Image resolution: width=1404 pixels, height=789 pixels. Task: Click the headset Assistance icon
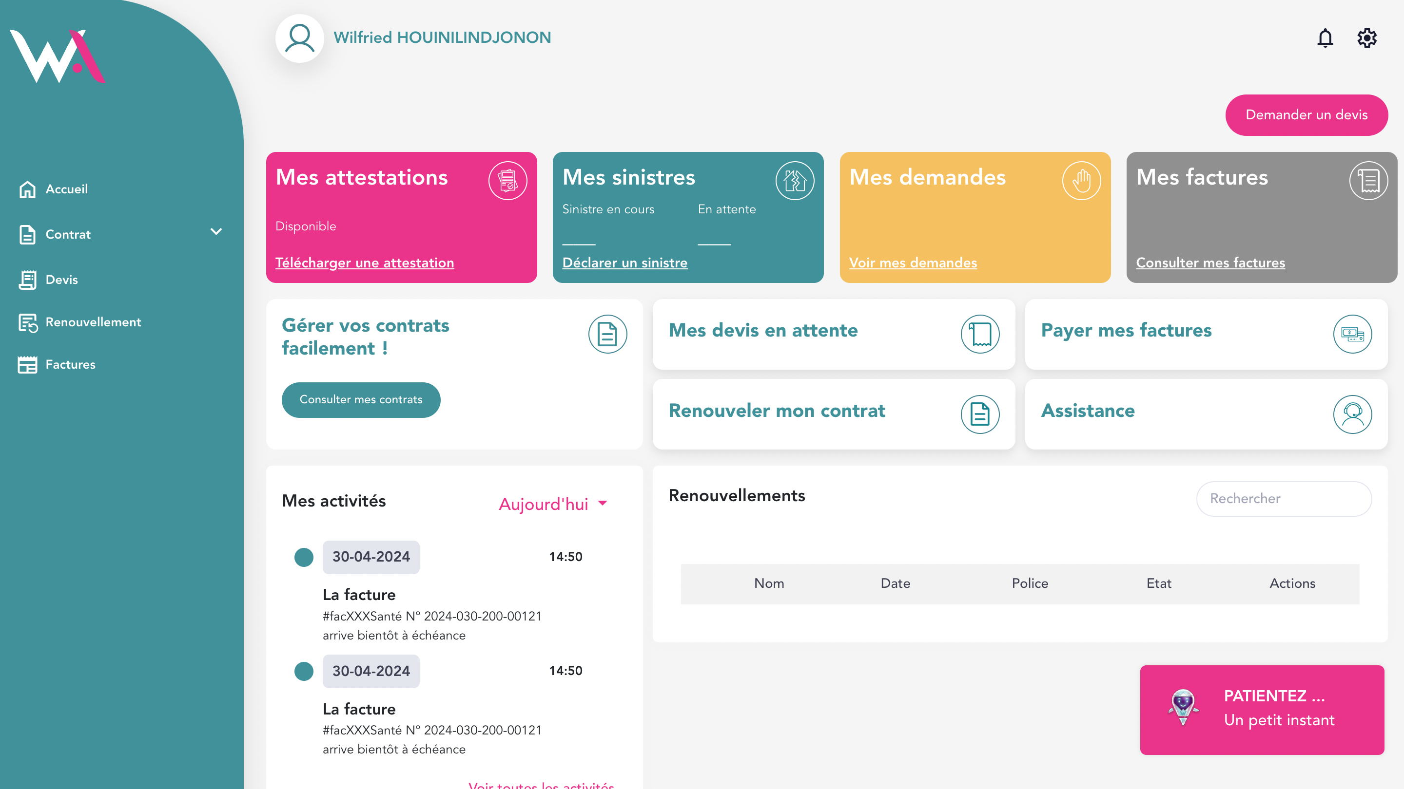click(1352, 414)
